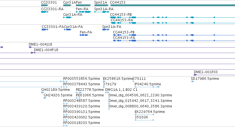Click EST RP003553856.5prime
The width and height of the screenshot is (235, 127).
point(81,79)
